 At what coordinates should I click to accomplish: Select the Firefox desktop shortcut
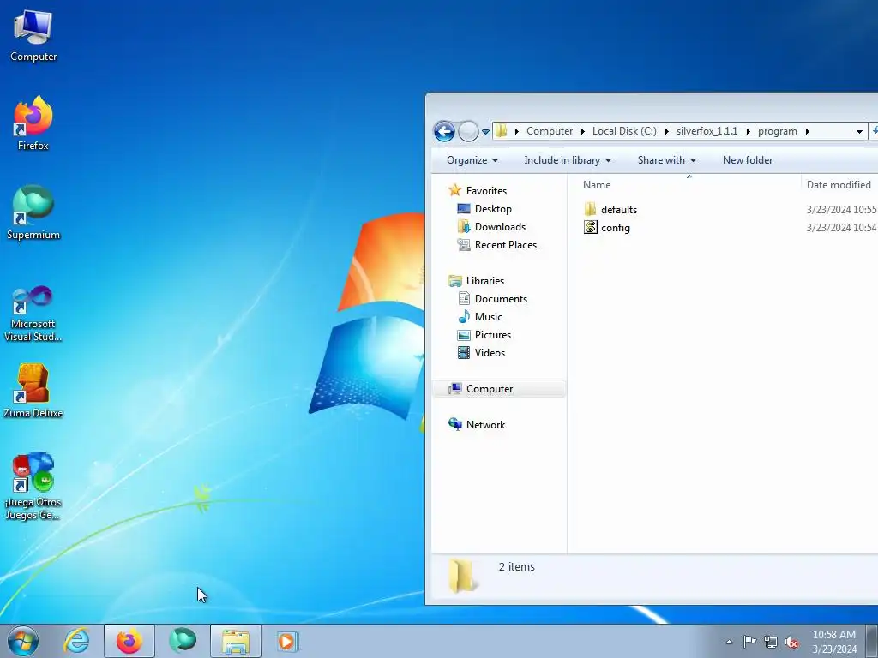[33, 123]
